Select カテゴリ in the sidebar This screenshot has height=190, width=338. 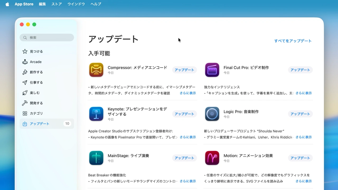[47, 113]
